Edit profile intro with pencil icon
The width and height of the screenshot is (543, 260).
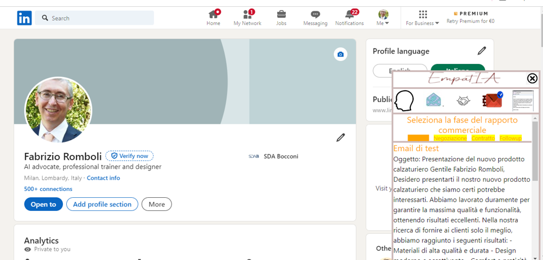point(341,137)
